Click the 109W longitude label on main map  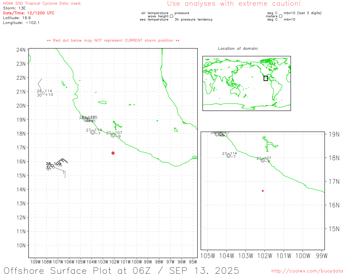tap(35, 262)
